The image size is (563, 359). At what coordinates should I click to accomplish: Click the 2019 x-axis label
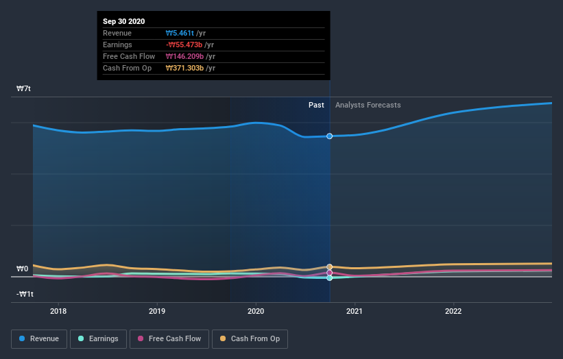(x=157, y=311)
